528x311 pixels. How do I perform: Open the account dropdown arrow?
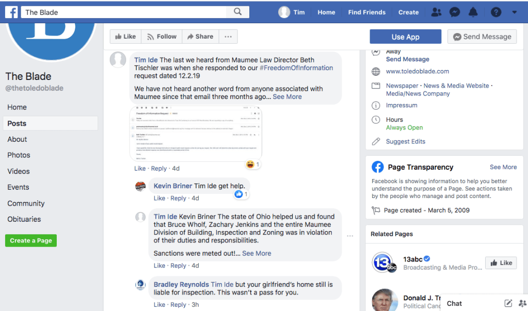click(514, 12)
